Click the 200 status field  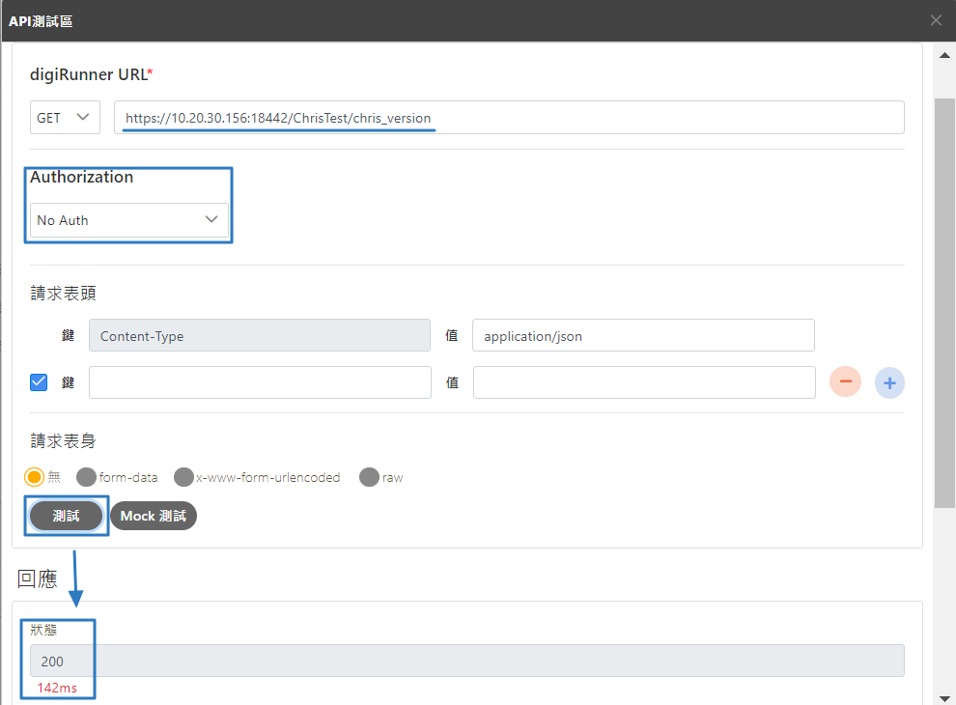pos(467,661)
